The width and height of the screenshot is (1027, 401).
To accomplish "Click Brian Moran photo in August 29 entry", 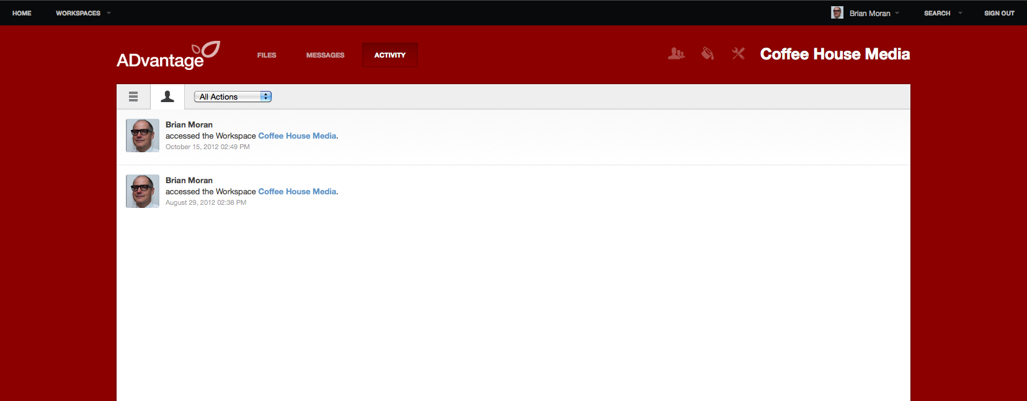I will 143,191.
